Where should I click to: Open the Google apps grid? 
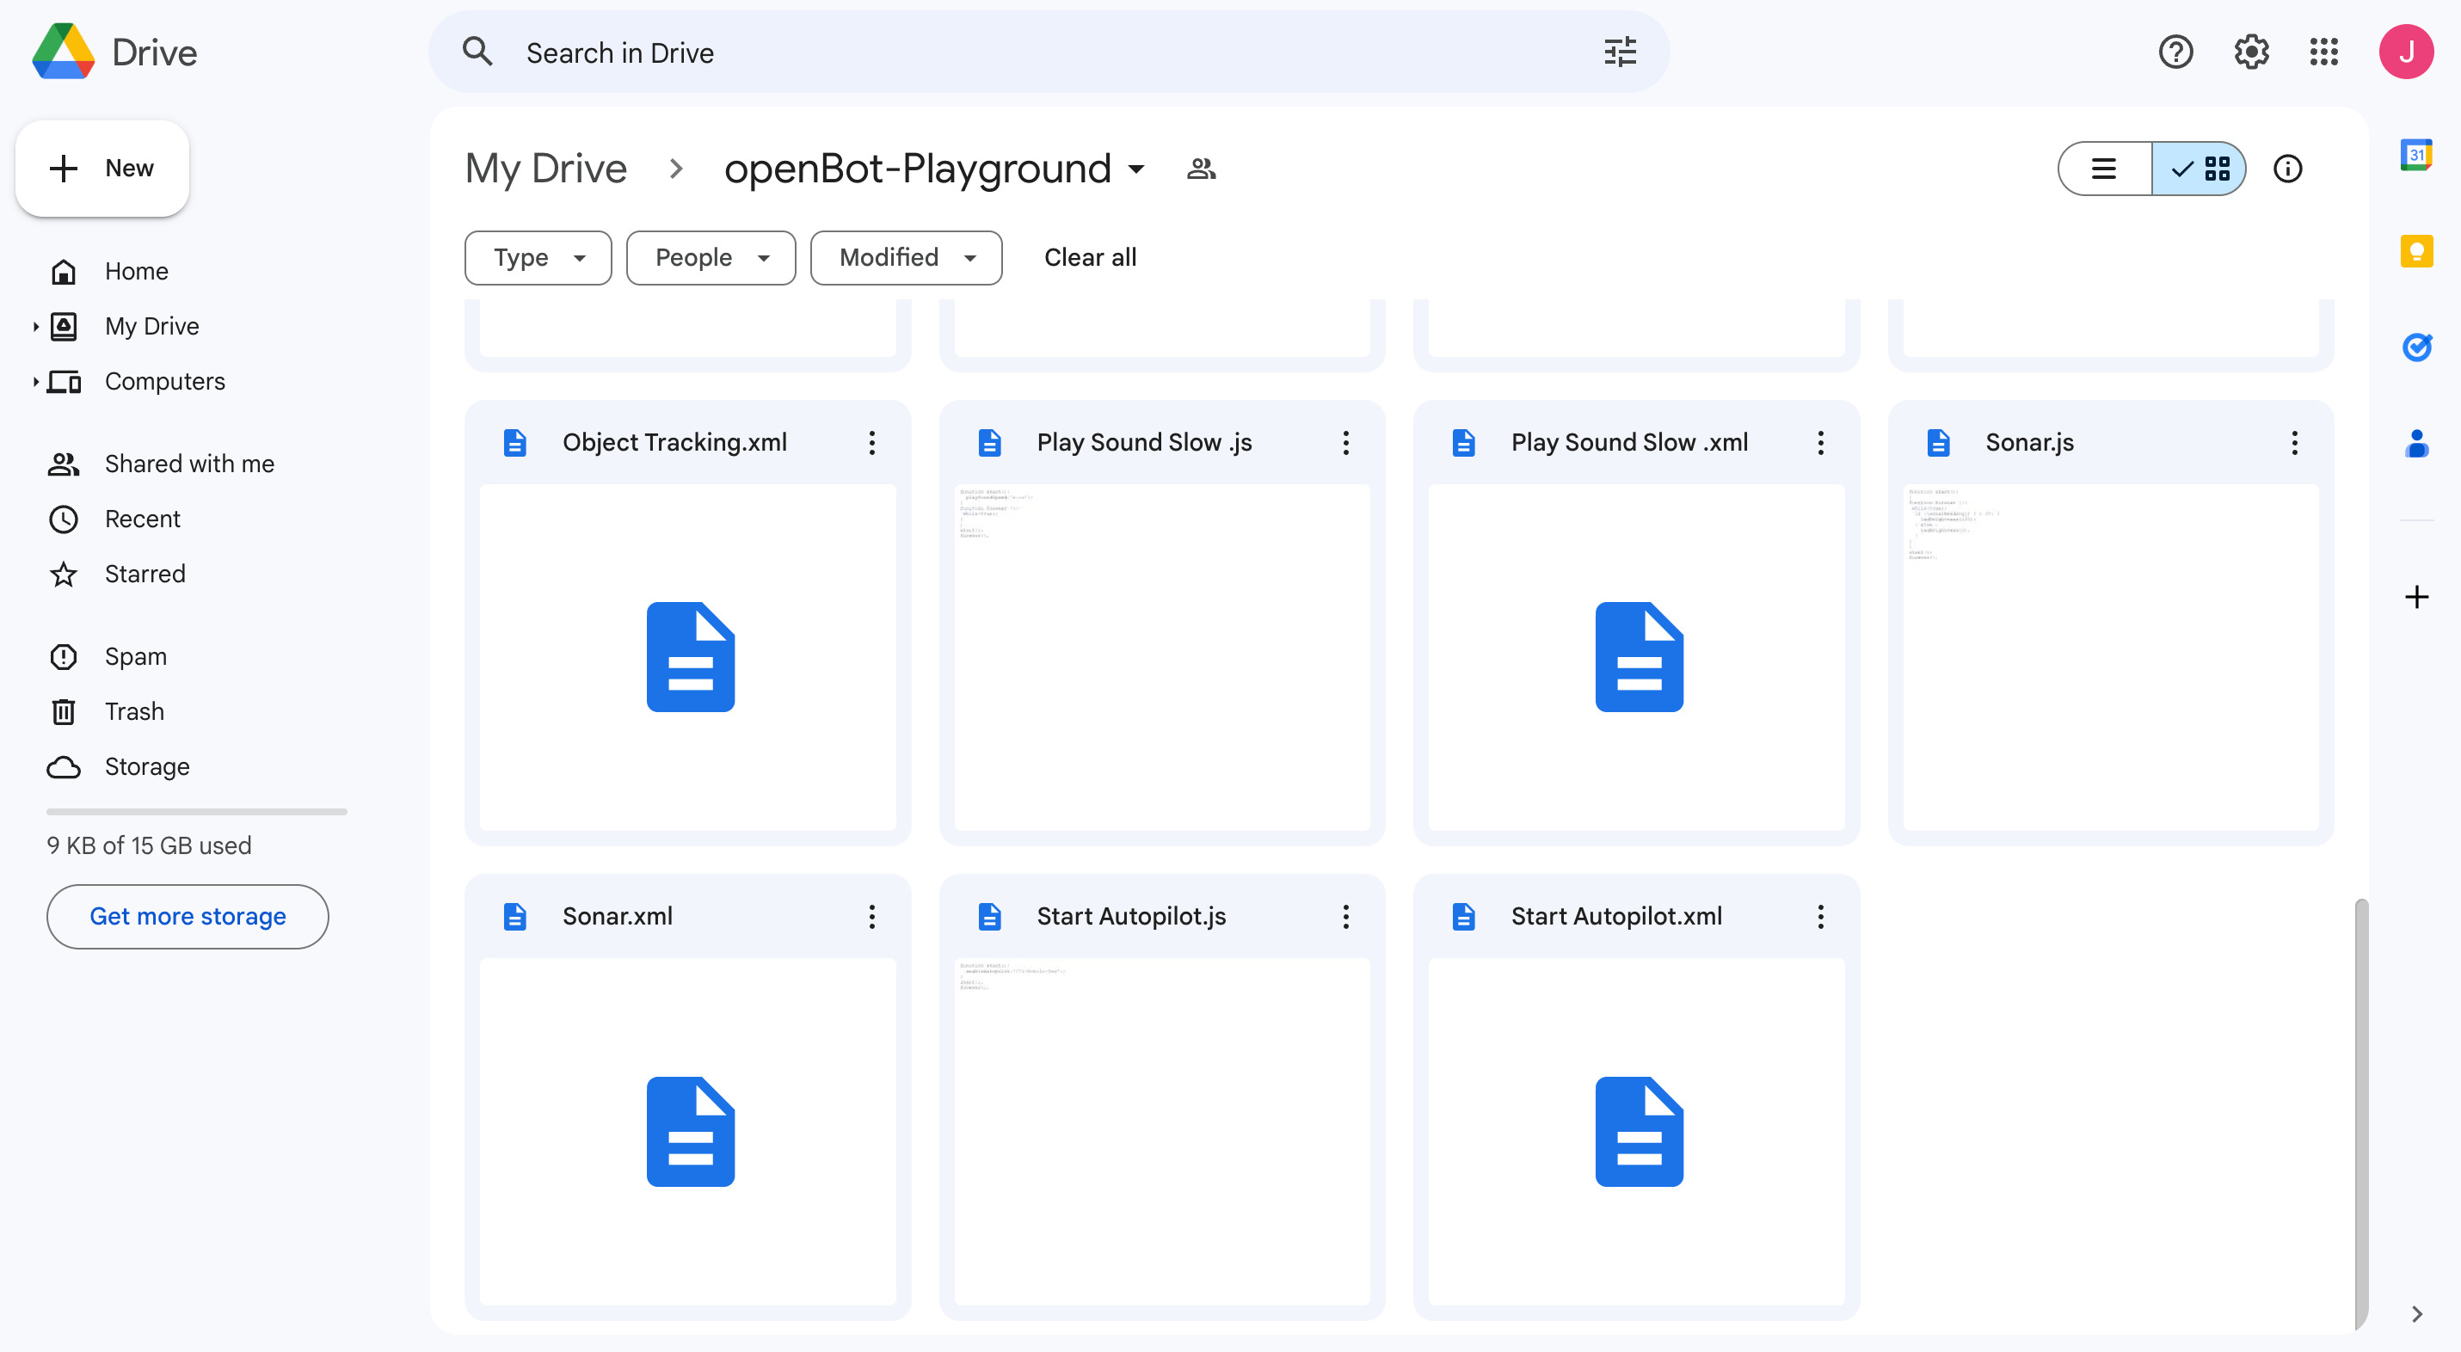pos(2323,52)
